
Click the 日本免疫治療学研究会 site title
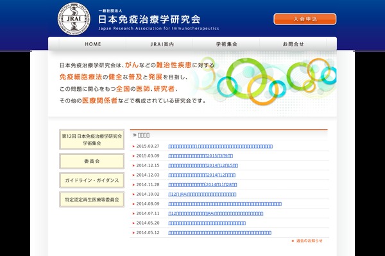pos(150,19)
